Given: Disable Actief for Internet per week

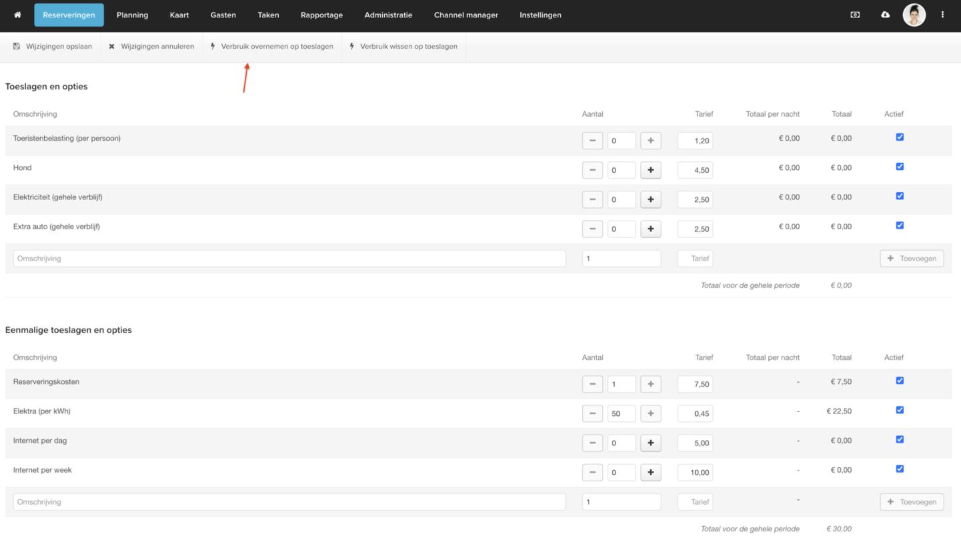Looking at the screenshot, I should click(900, 469).
